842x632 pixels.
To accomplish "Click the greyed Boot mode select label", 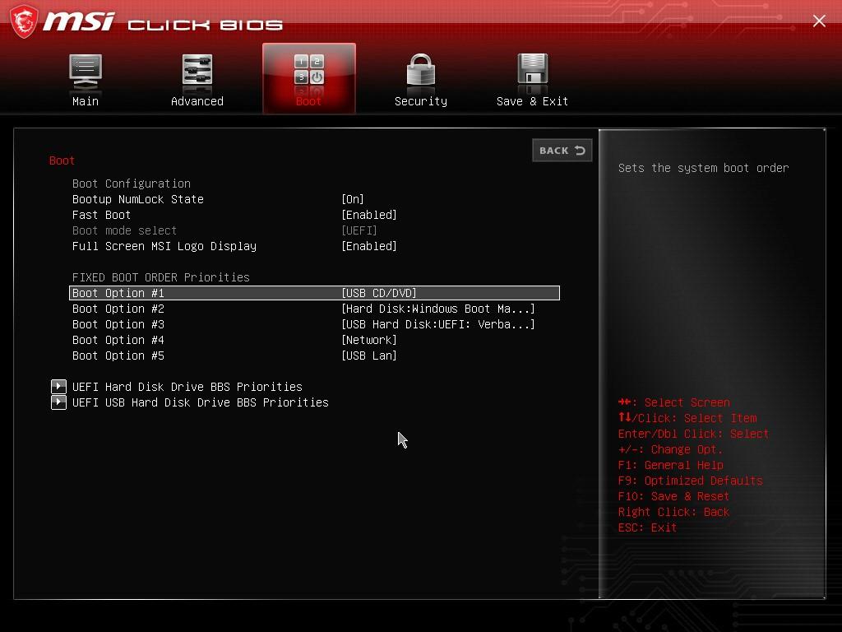I will tap(125, 230).
